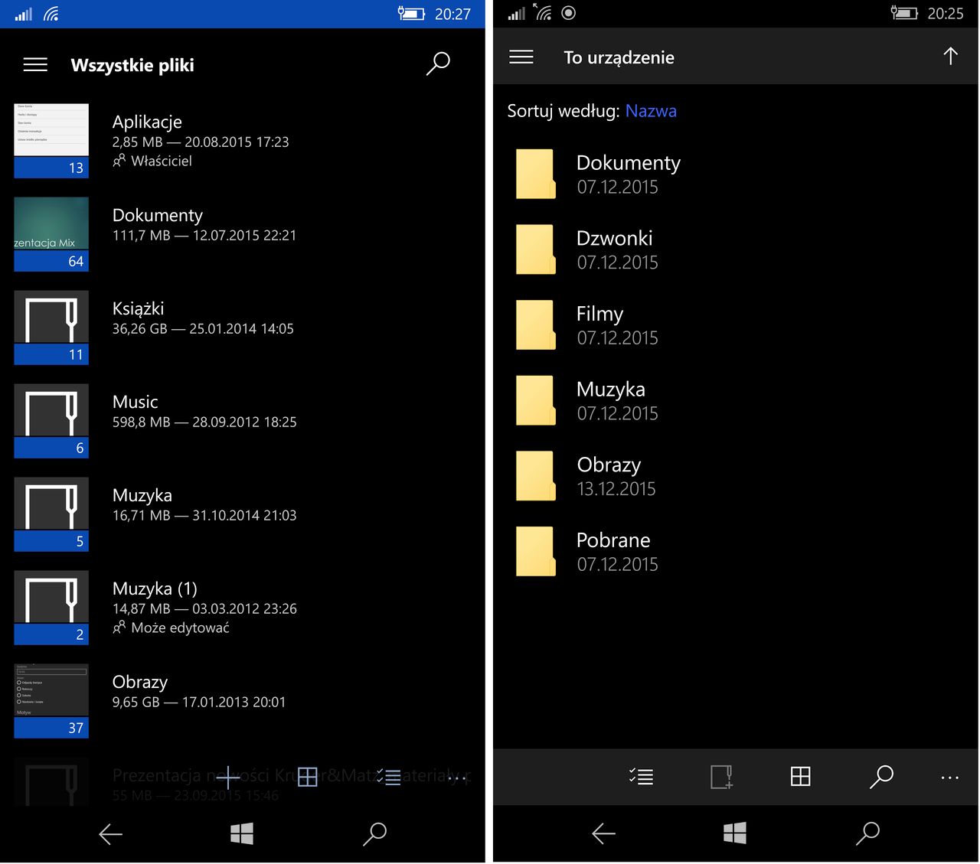Screen dimensions: 980x864
Task: Tap the search magnifier in Wszystkie pliki header
Action: pos(438,64)
